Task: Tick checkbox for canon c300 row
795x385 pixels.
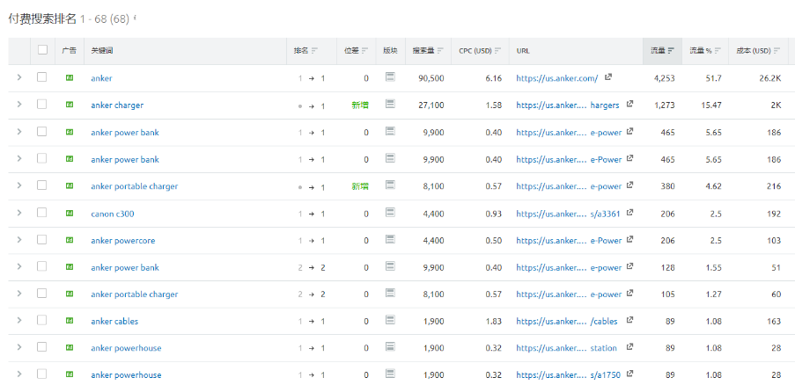Action: click(41, 213)
